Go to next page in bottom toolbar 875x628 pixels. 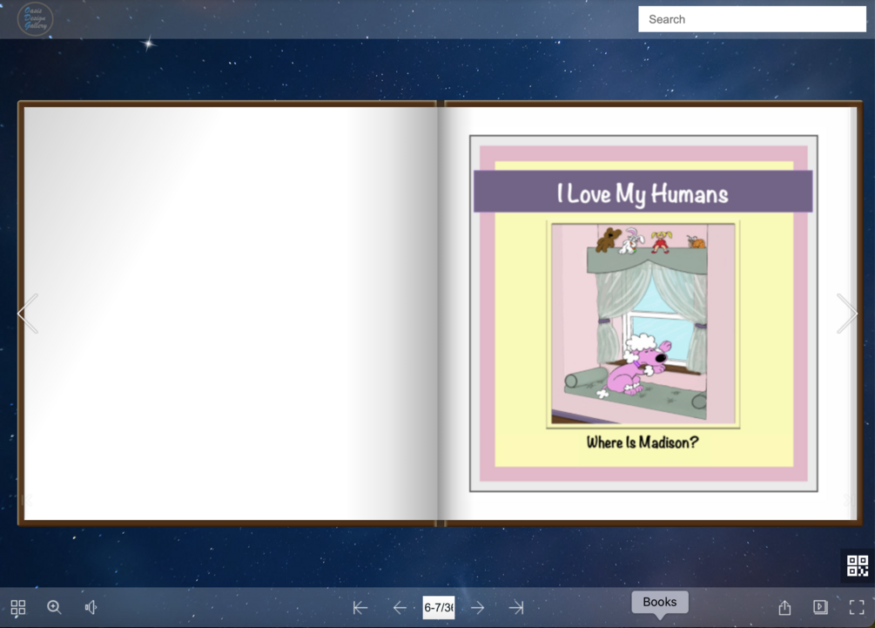(478, 607)
